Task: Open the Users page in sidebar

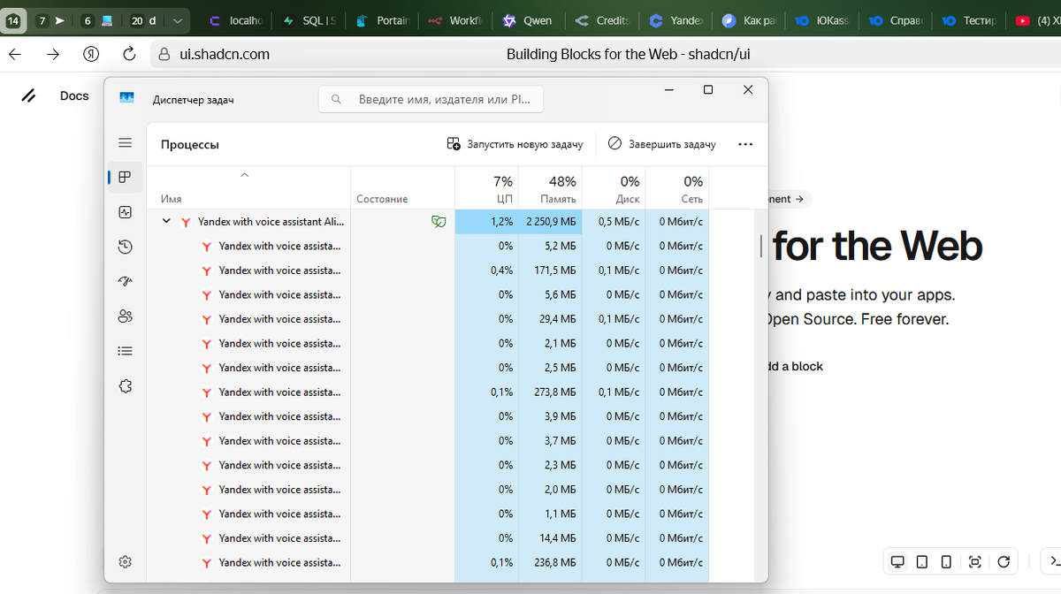Action: coord(125,316)
